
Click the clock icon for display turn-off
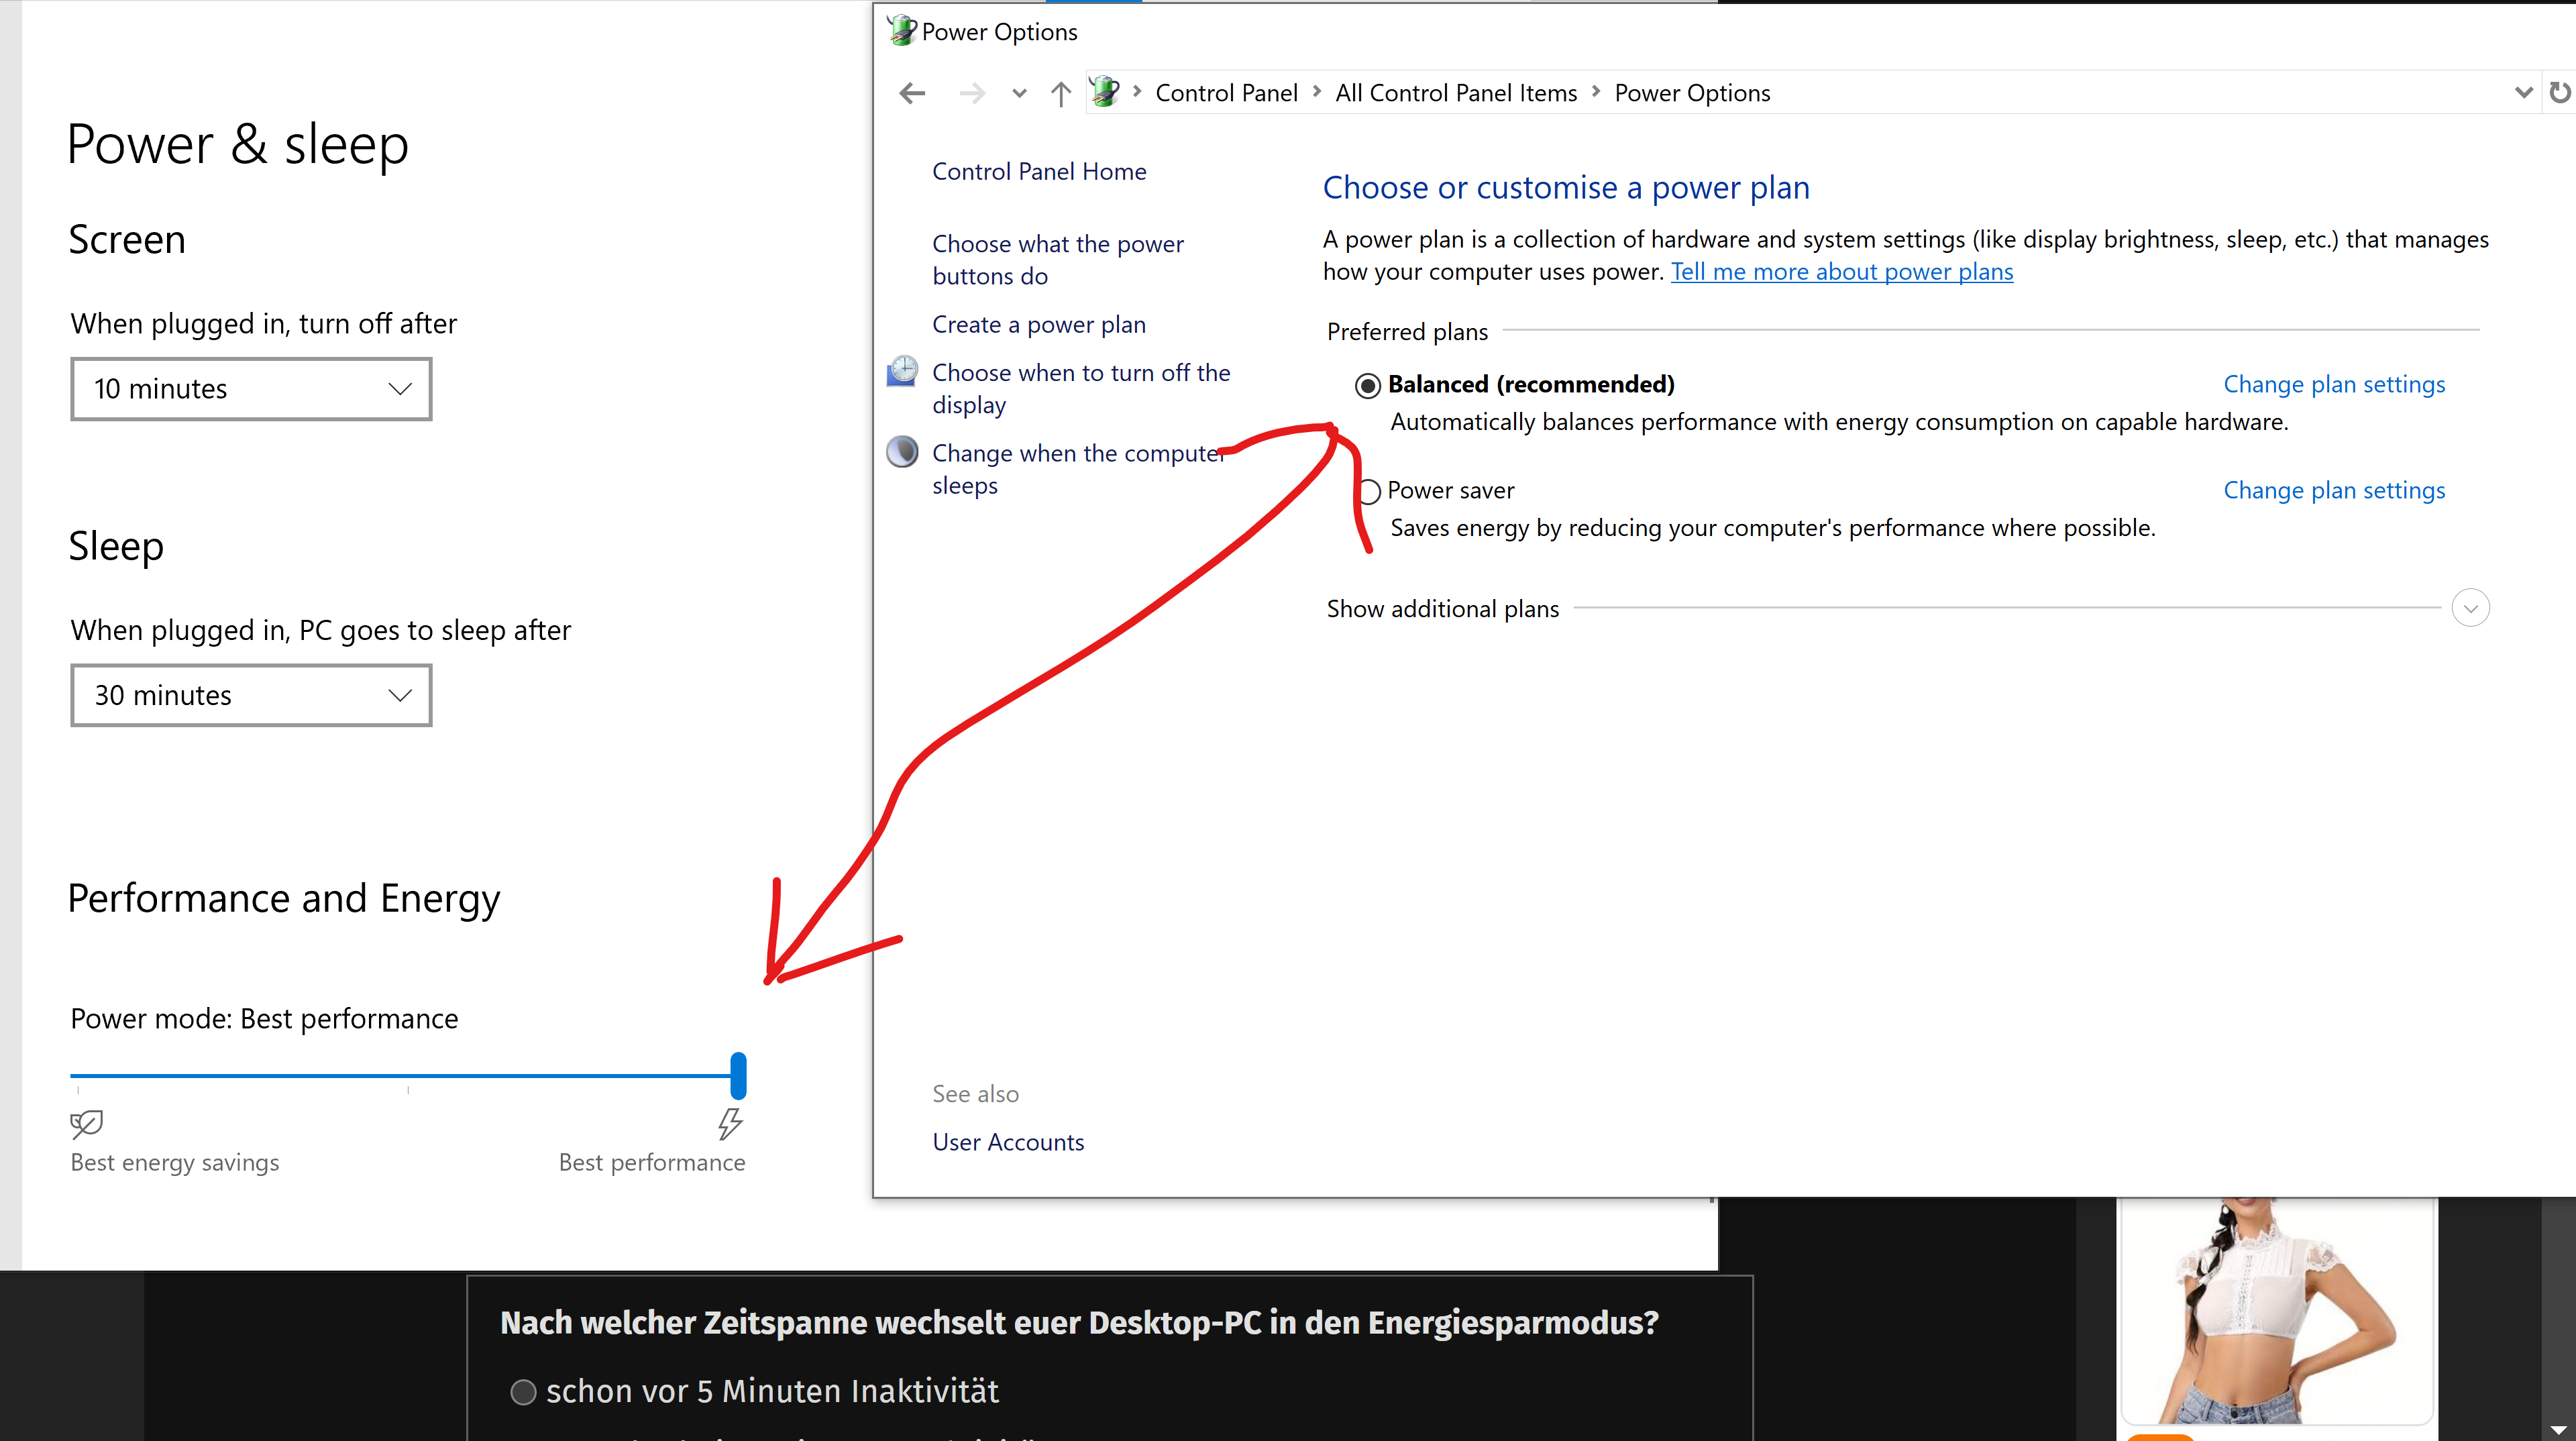pyautogui.click(x=902, y=371)
